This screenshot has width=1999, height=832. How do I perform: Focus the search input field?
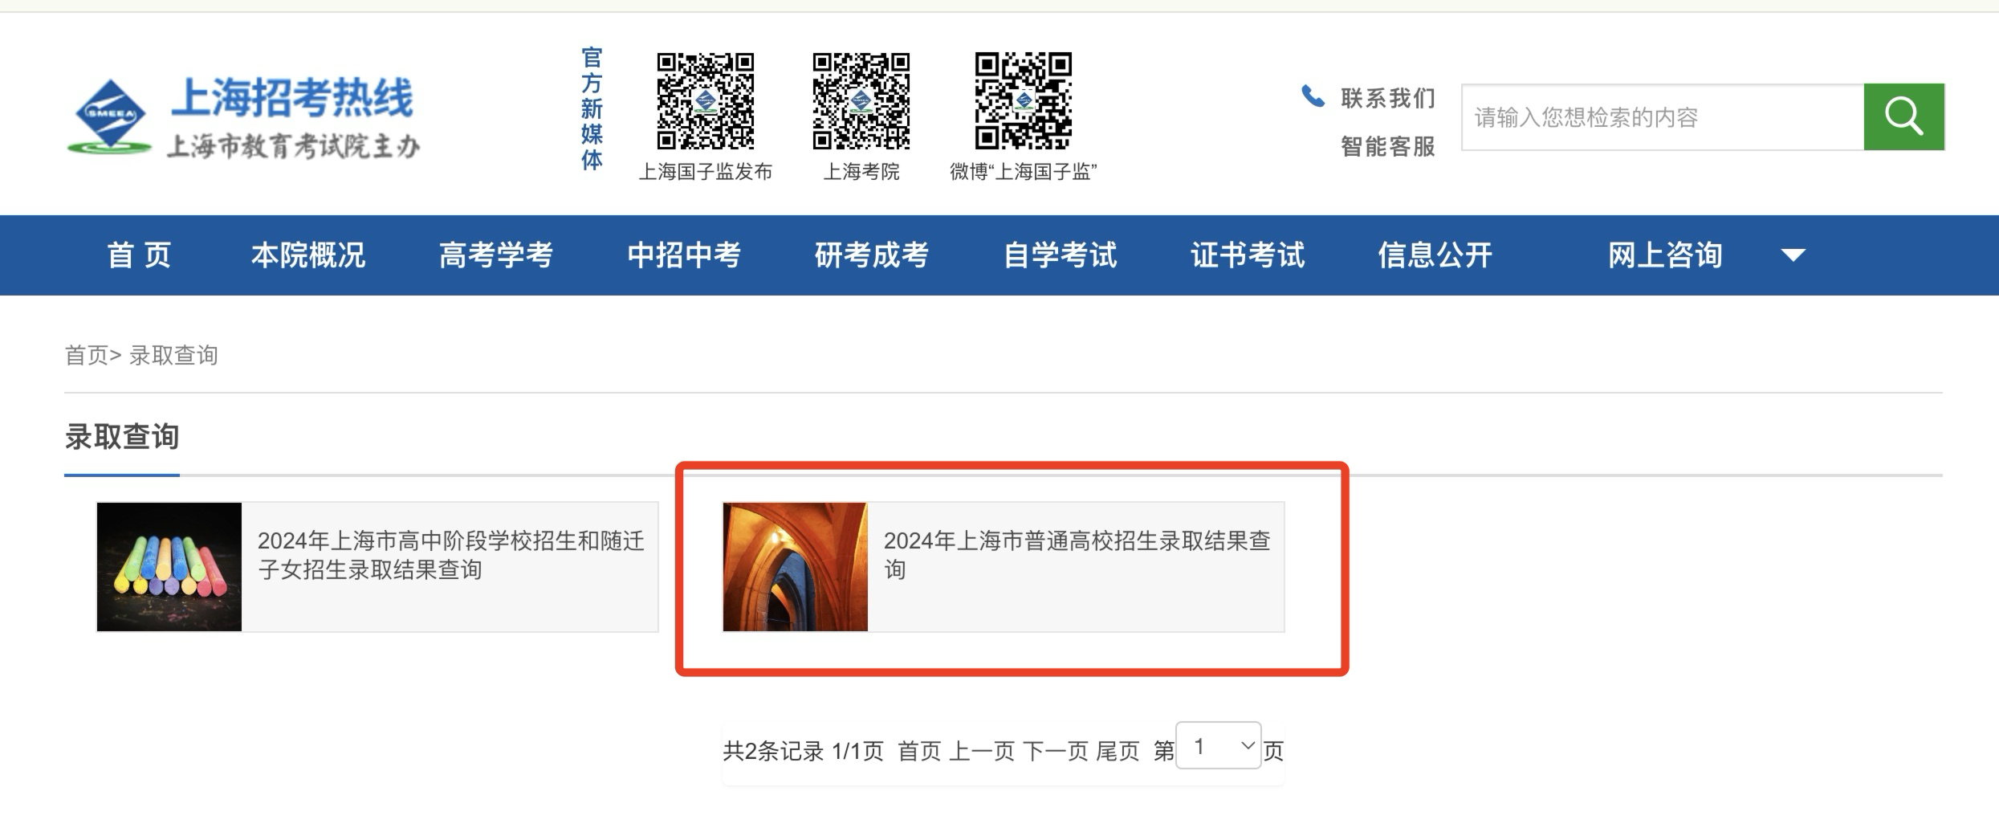click(1663, 116)
